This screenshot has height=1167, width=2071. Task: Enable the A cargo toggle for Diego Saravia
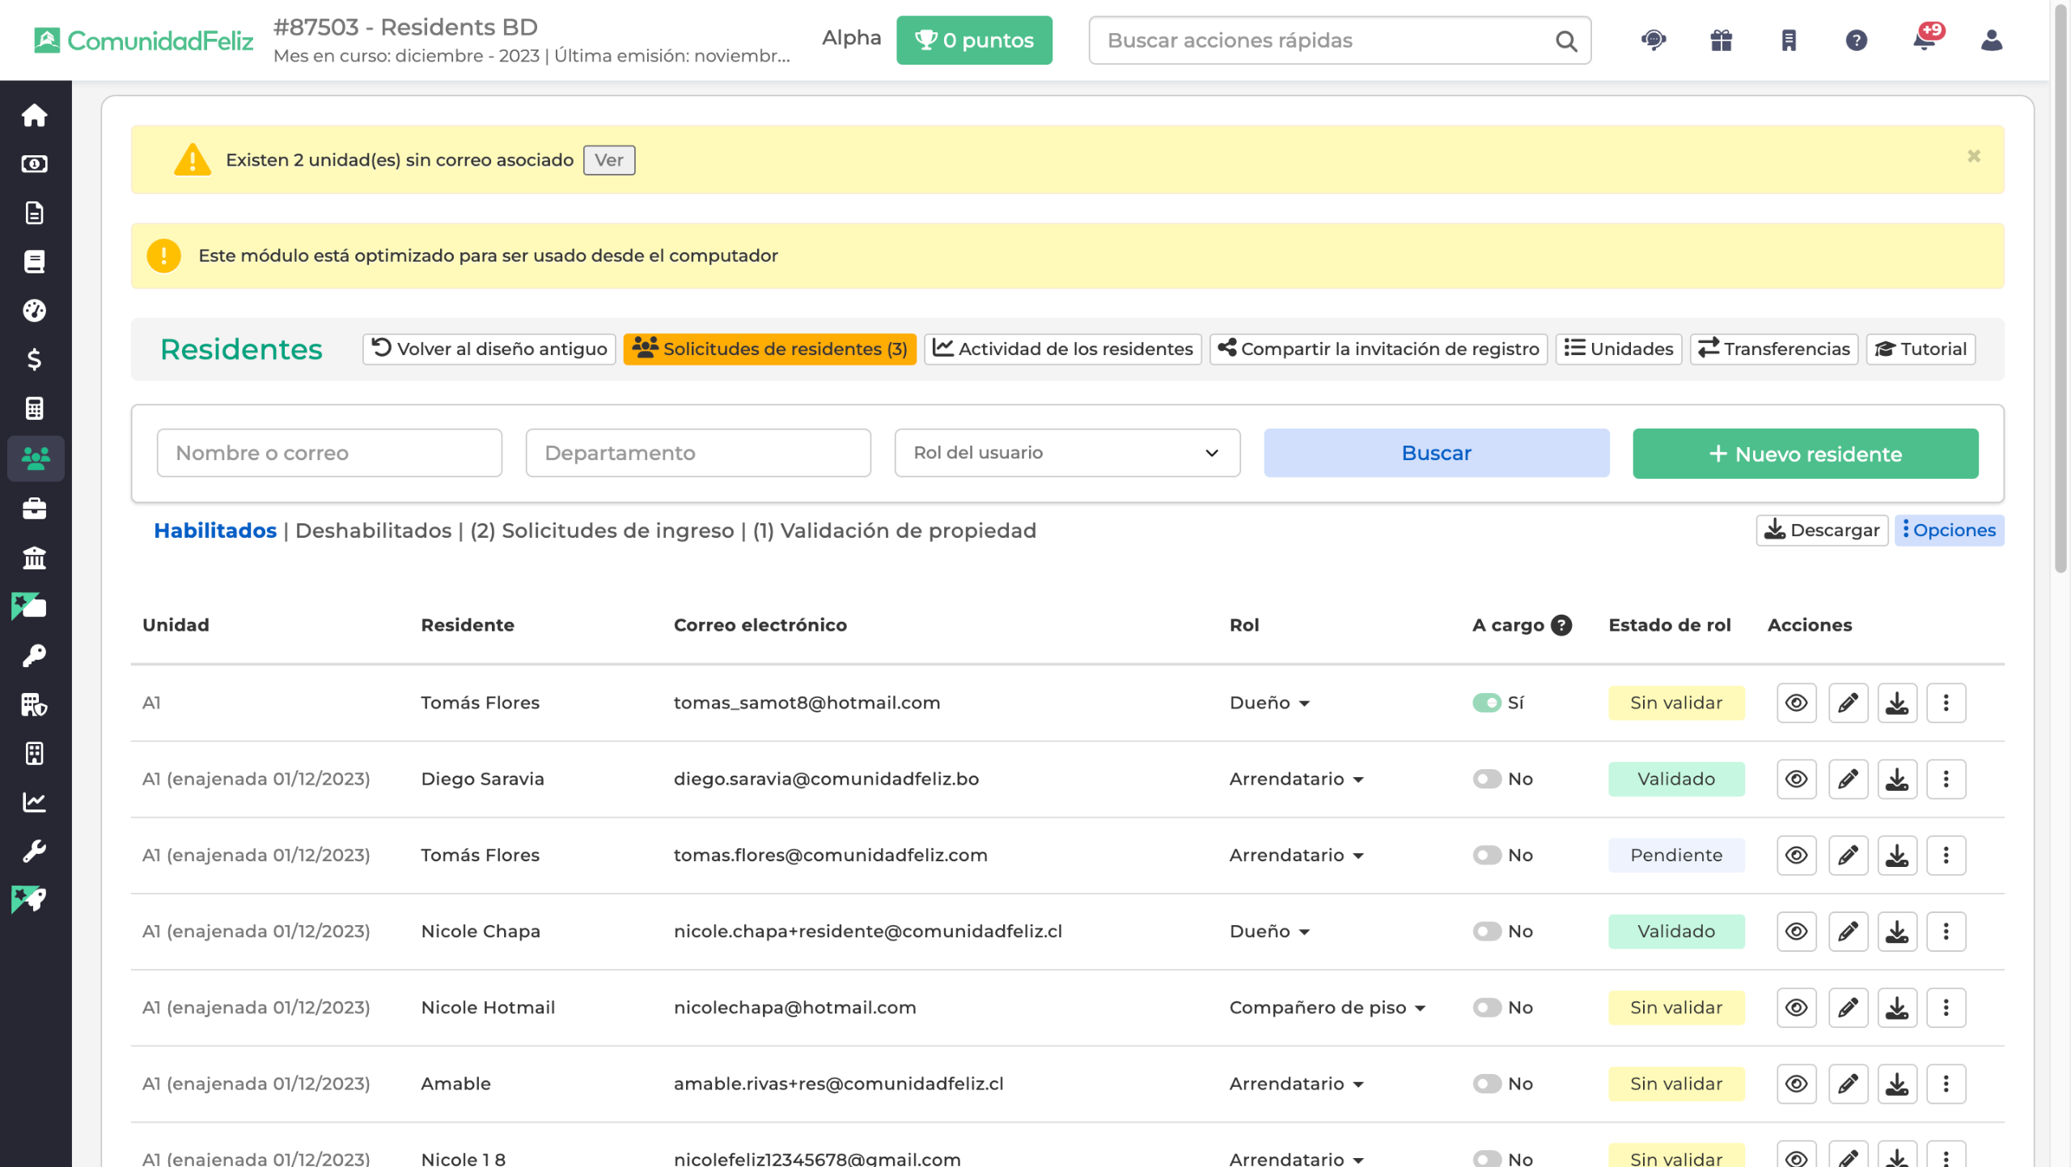[1486, 779]
